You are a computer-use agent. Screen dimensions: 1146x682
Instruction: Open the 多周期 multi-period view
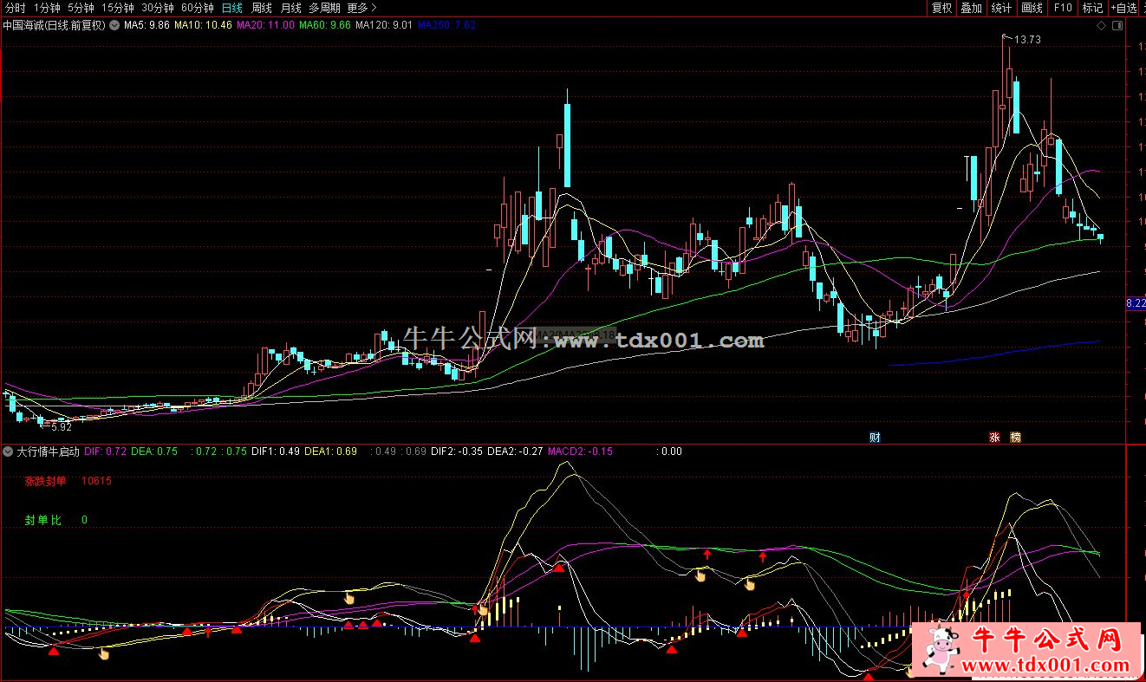[x=325, y=8]
